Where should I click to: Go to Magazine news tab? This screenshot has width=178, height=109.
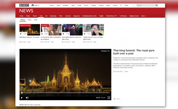pos(77,16)
